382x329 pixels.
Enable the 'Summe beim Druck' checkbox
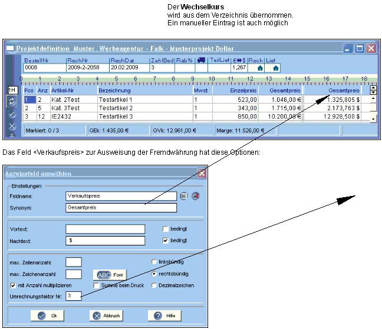97,285
